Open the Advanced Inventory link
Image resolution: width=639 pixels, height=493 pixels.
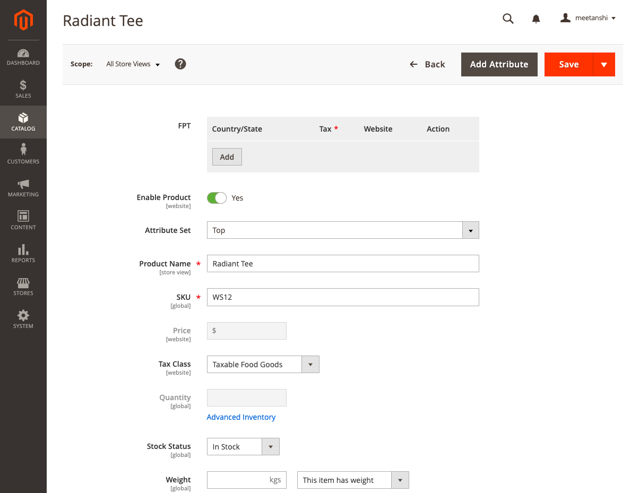click(241, 417)
